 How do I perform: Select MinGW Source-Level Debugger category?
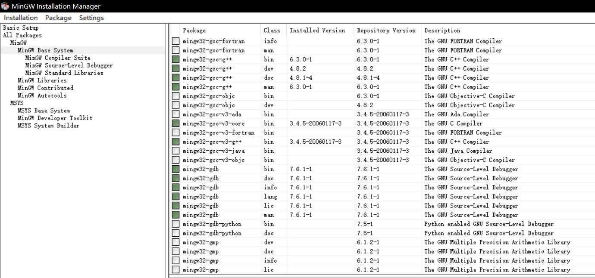tap(69, 65)
